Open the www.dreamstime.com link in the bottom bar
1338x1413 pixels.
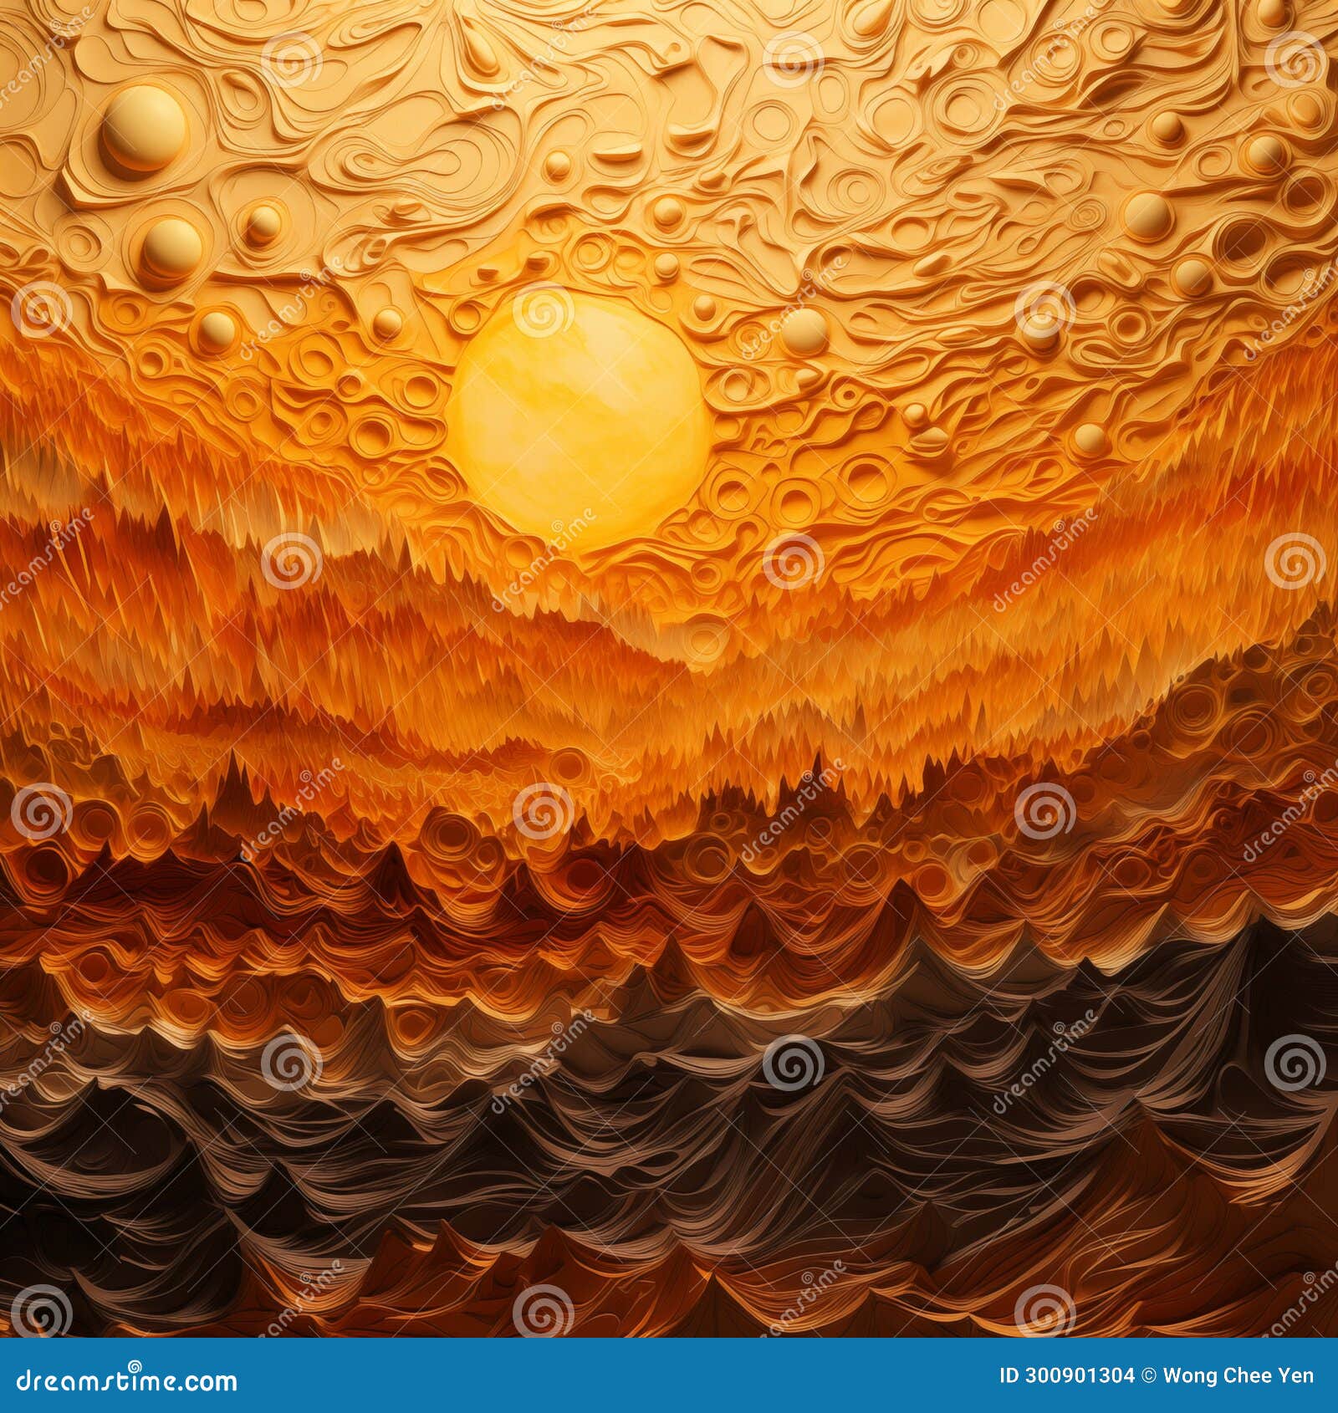(x=125, y=1381)
